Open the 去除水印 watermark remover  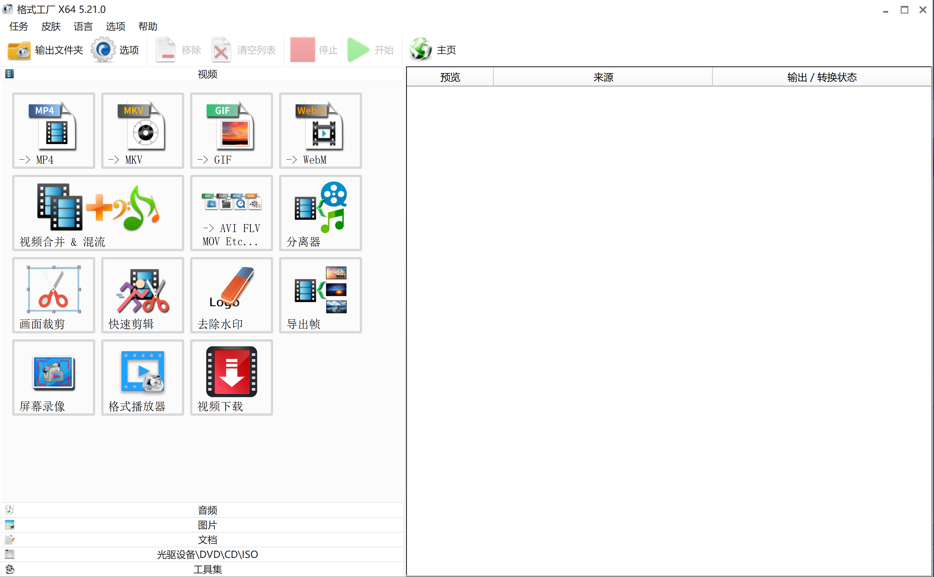tap(231, 295)
